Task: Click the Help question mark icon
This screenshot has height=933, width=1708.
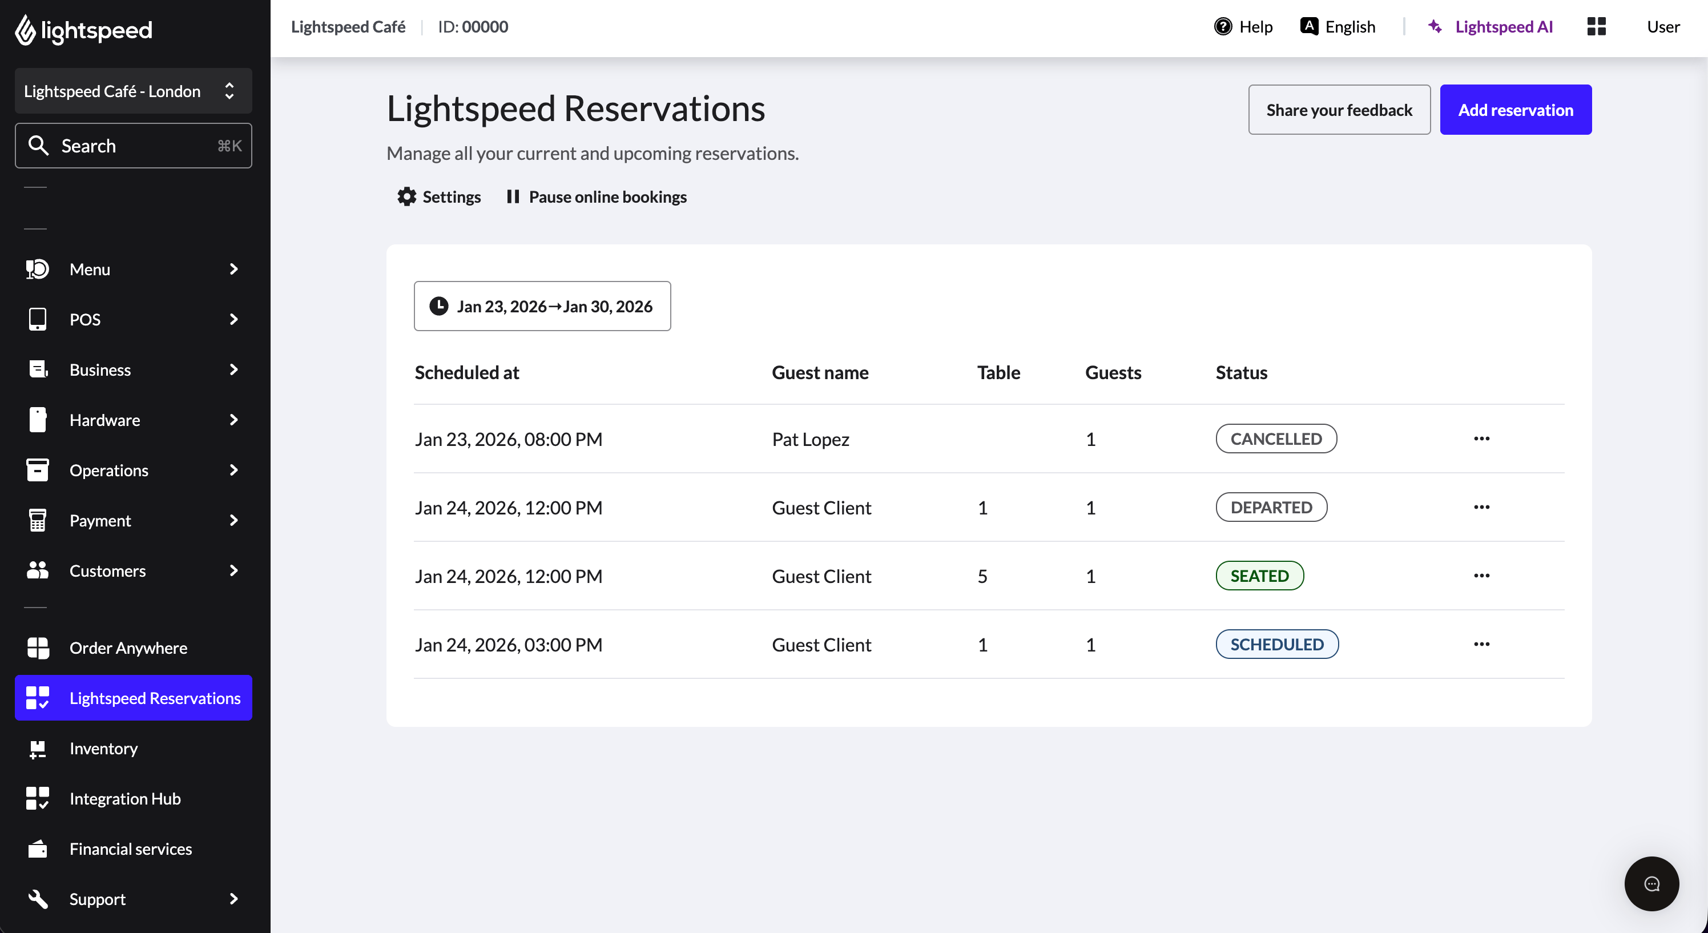Action: (x=1223, y=26)
